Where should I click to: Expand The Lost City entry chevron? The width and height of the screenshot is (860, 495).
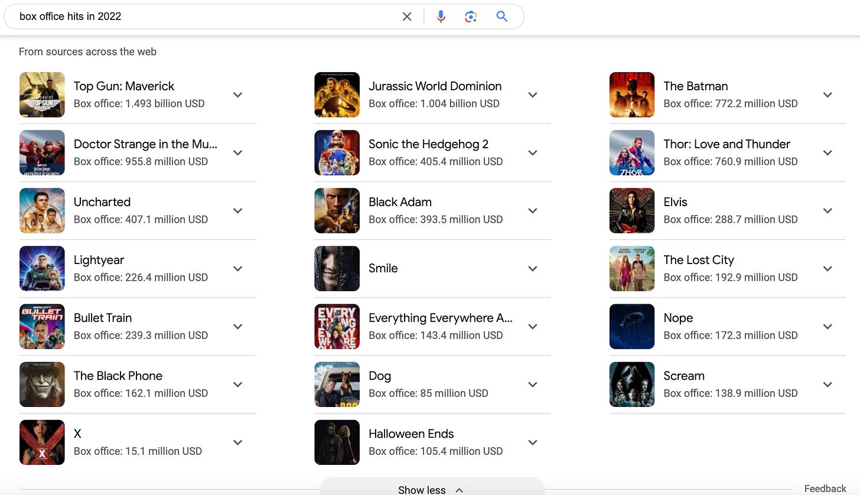[828, 268]
